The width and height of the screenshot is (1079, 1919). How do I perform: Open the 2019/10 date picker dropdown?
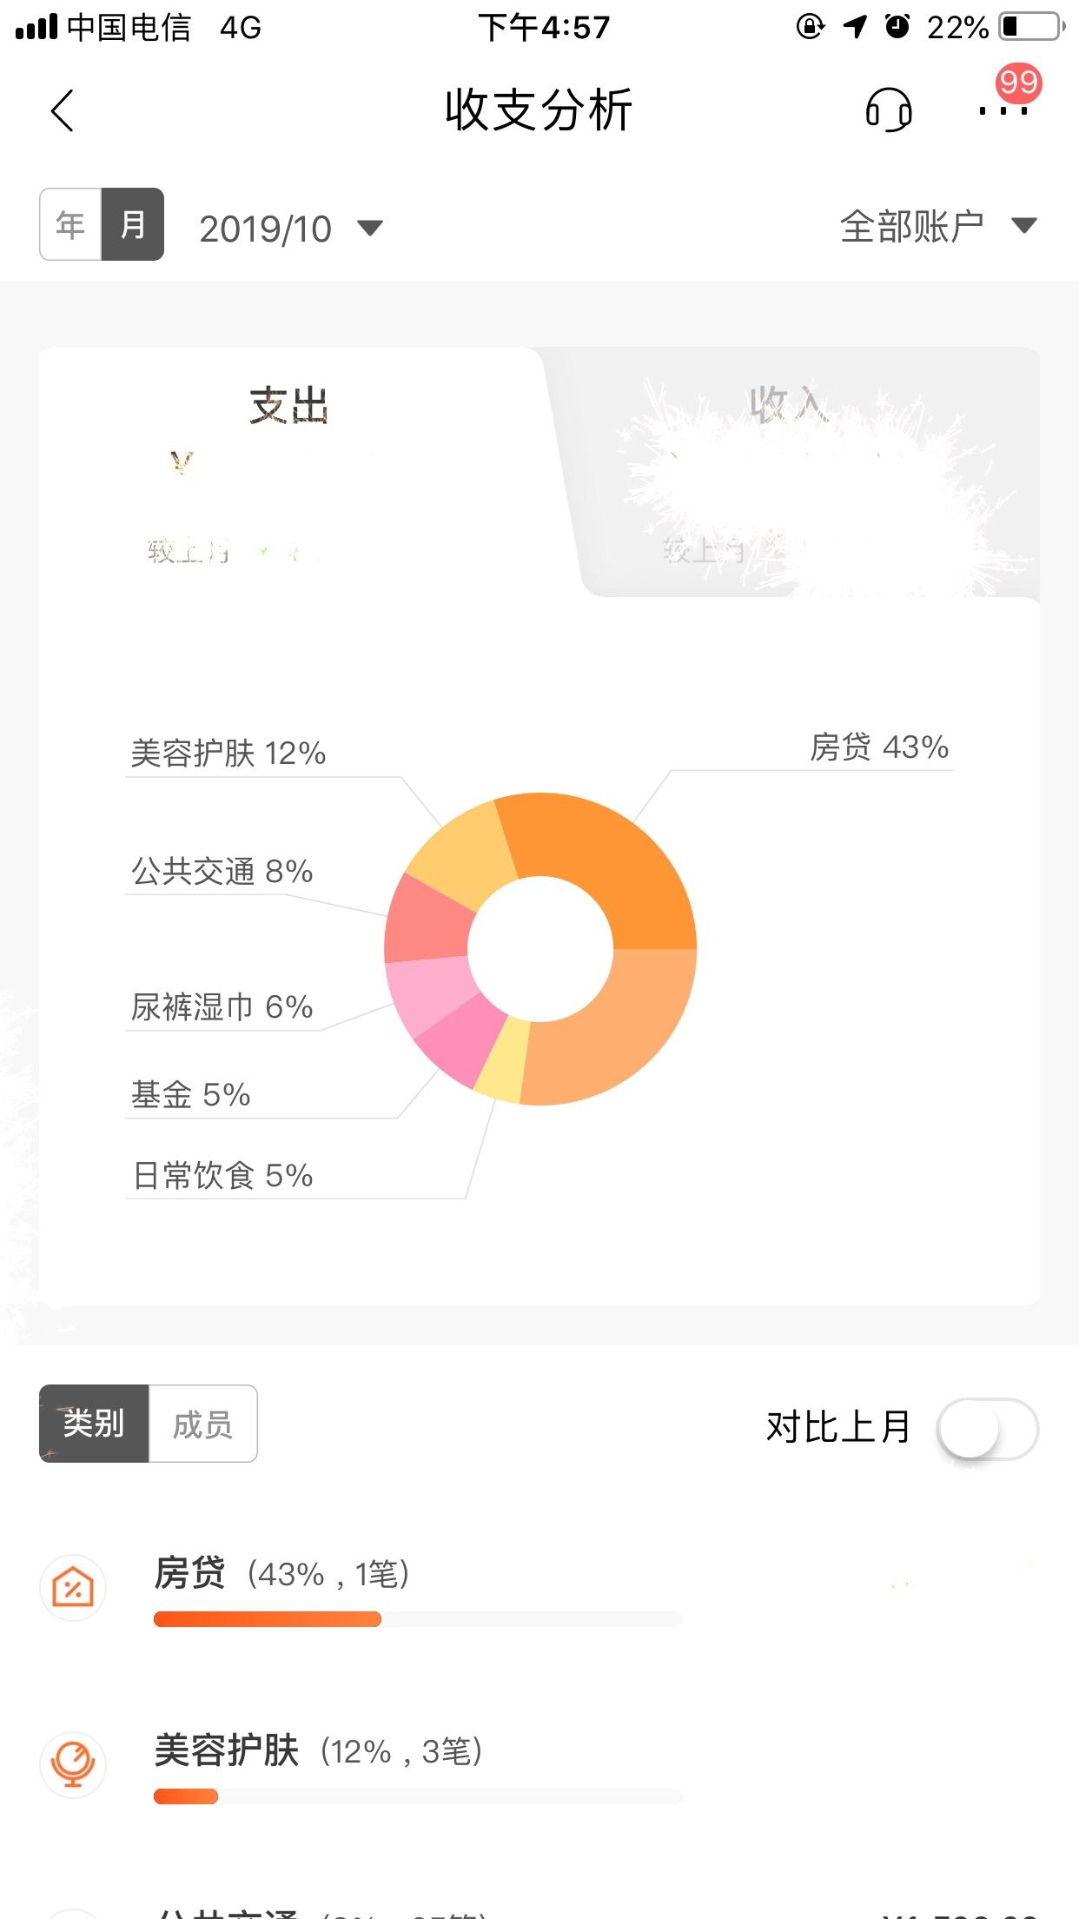point(265,228)
